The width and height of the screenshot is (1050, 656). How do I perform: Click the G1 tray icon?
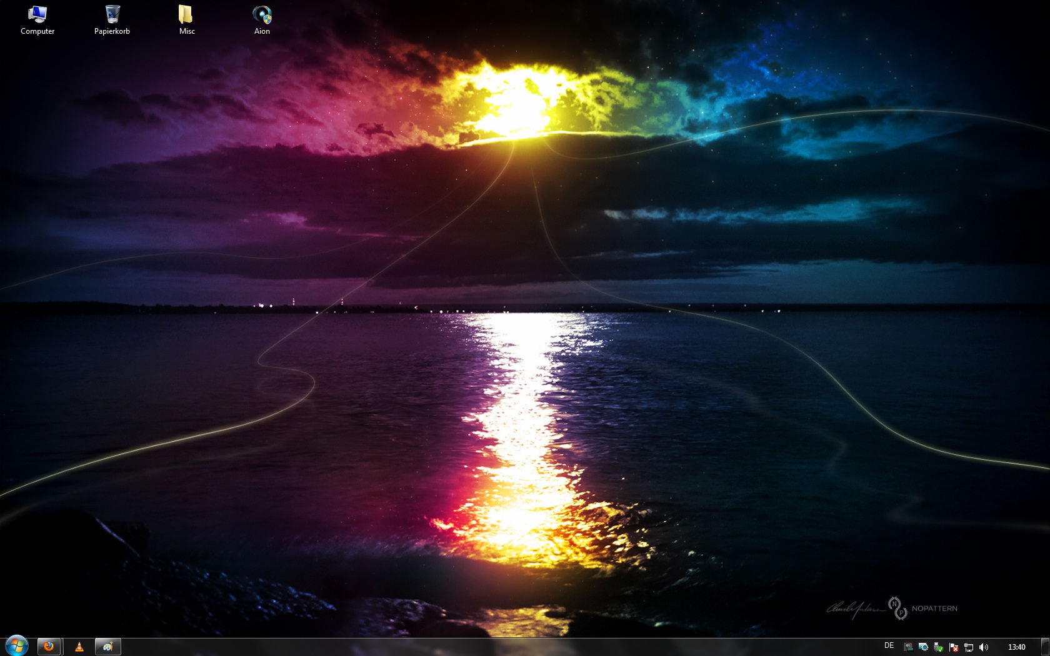click(908, 647)
